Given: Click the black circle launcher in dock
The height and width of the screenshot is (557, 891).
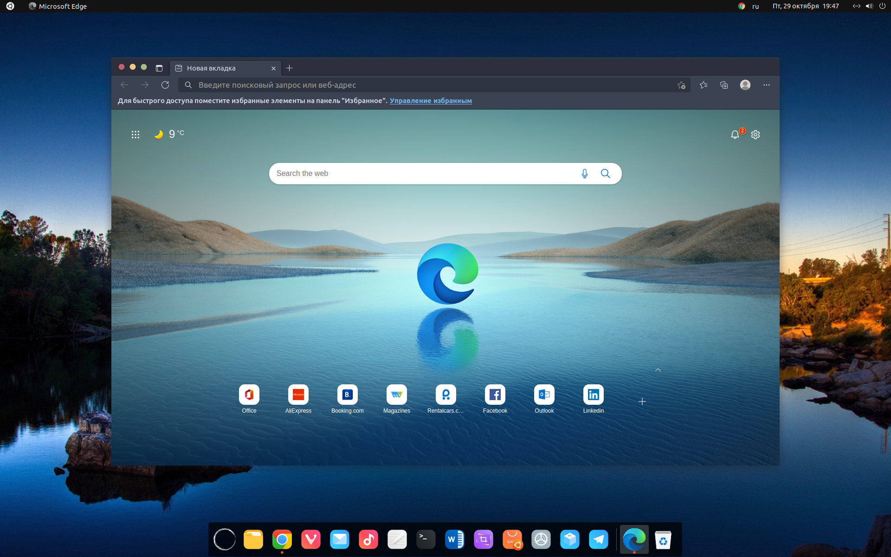Looking at the screenshot, I should tap(225, 539).
